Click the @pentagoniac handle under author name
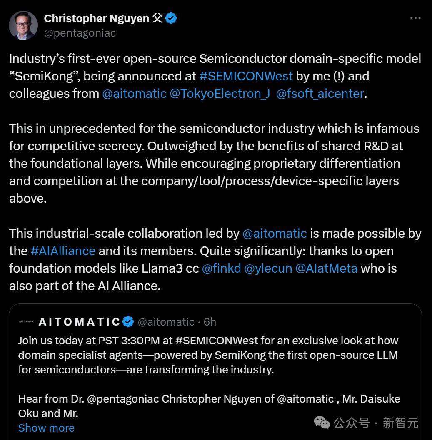The width and height of the screenshot is (432, 440). (x=80, y=33)
